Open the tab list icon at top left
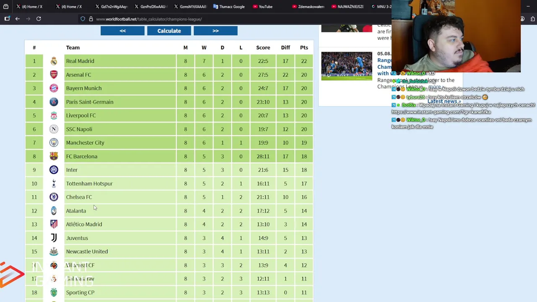 click(x=6, y=7)
